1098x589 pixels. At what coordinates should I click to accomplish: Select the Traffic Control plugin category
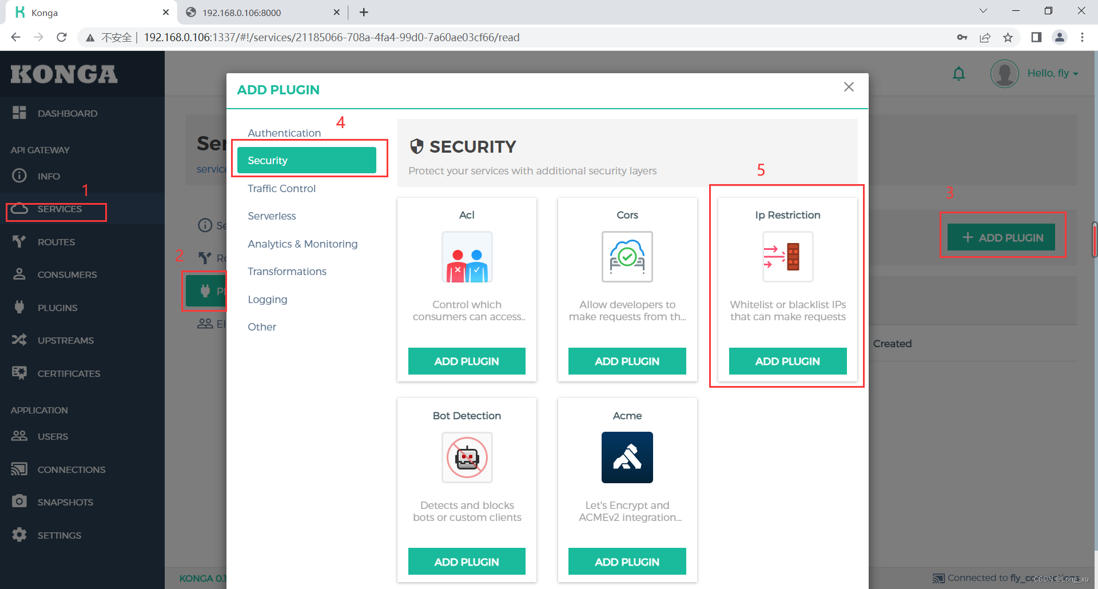(281, 188)
